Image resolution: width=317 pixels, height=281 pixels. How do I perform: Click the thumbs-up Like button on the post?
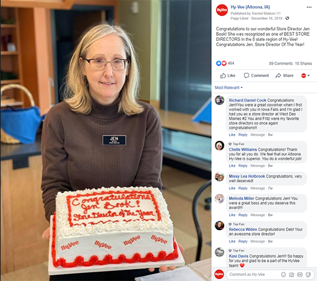pyautogui.click(x=228, y=76)
